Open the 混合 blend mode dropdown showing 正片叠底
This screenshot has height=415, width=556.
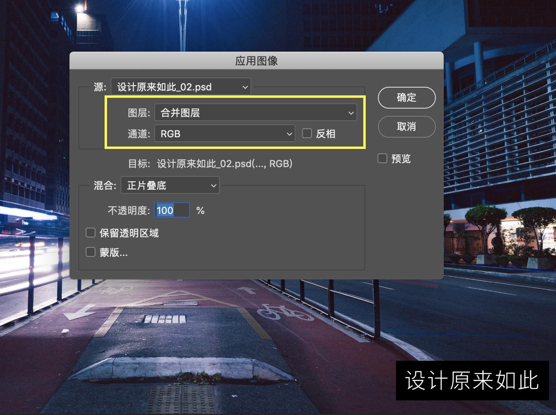point(170,185)
